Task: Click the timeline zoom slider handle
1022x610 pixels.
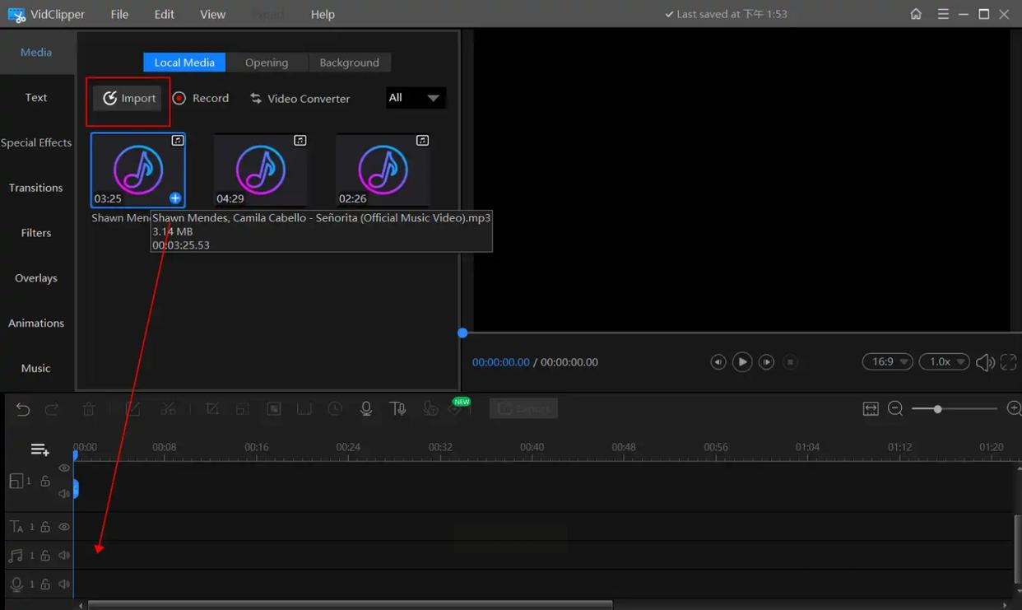Action: [x=937, y=409]
